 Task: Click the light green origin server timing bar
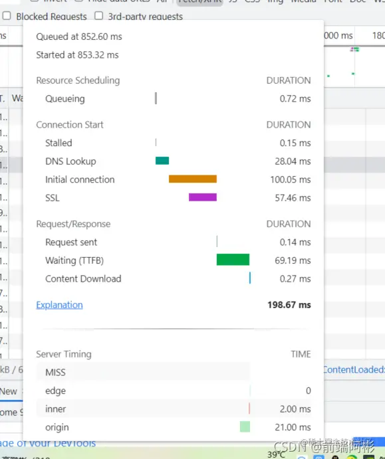(x=245, y=427)
